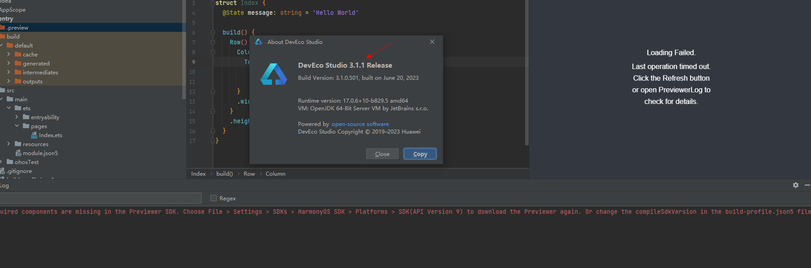Click the Runtime version text in dialog
This screenshot has width=811, height=268.
(353, 101)
